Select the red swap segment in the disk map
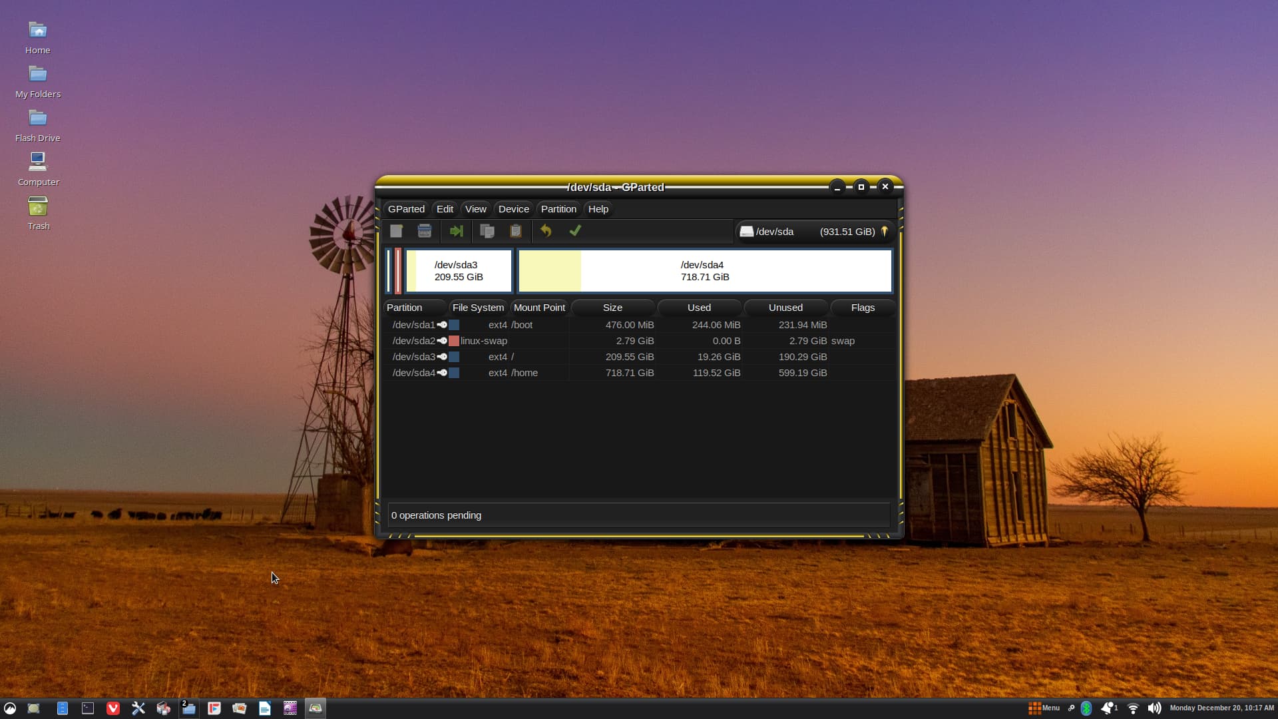The width and height of the screenshot is (1278, 719). click(x=398, y=271)
